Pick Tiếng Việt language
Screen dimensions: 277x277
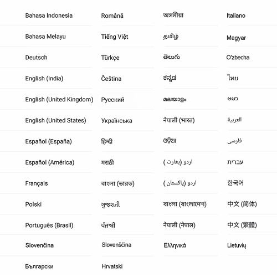pos(115,37)
